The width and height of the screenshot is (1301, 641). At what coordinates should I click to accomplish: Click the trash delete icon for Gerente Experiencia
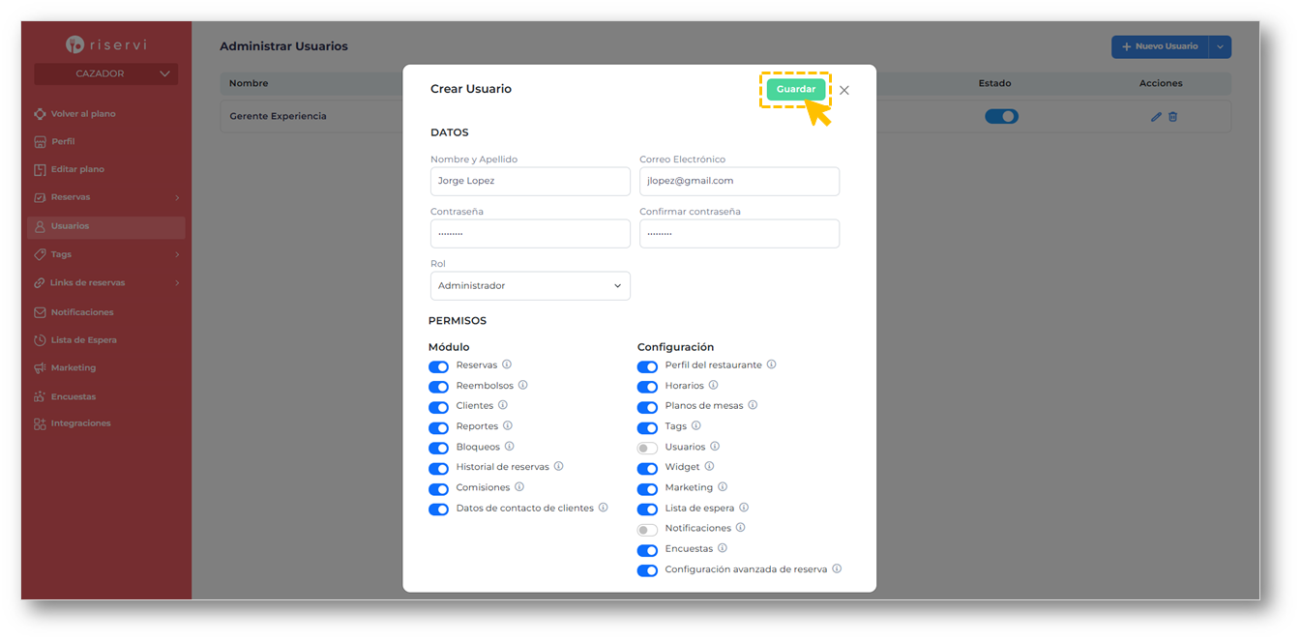pyautogui.click(x=1173, y=117)
